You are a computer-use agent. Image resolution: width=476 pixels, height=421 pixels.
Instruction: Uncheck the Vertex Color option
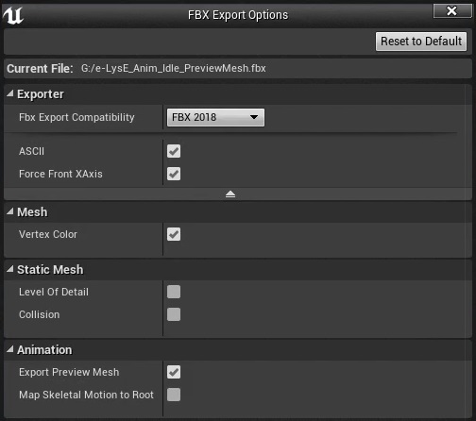(x=174, y=234)
